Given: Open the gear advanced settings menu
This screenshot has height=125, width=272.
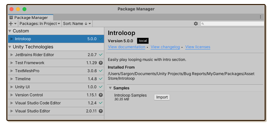Looking at the screenshot, I should [196, 24].
